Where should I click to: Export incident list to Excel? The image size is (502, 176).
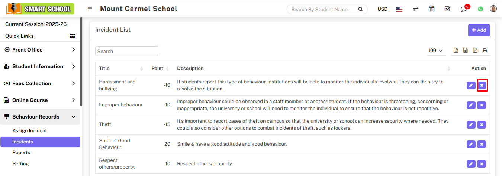tap(456, 50)
